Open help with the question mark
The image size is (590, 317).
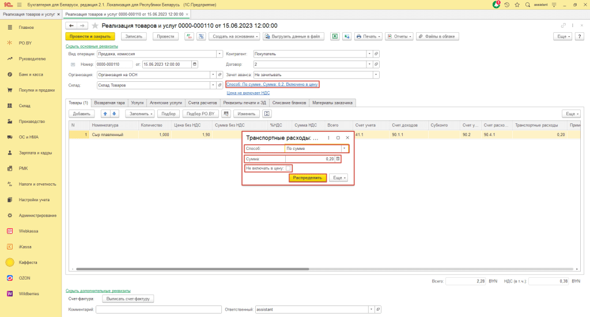[580, 36]
